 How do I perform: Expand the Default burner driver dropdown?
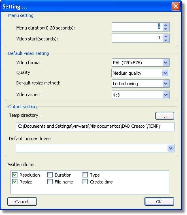[x=171, y=148]
